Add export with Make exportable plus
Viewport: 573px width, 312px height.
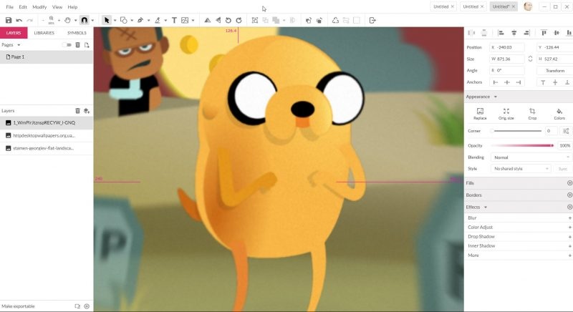tap(87, 306)
